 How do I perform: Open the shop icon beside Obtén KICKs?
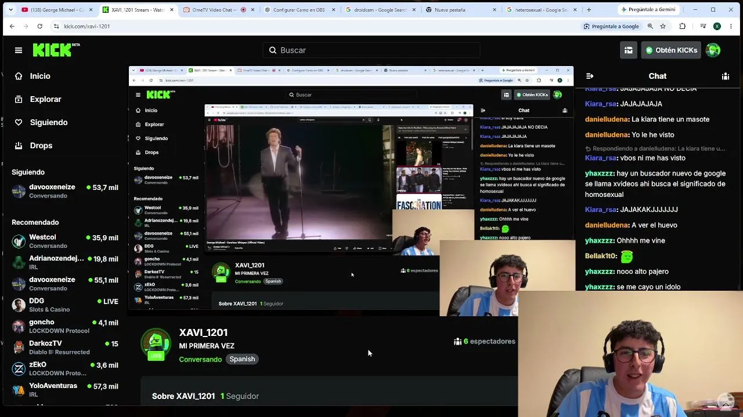[628, 50]
